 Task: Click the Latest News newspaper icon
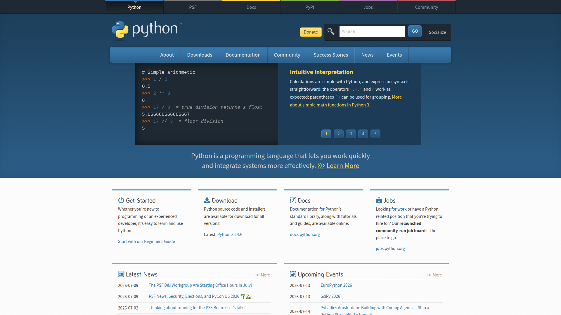click(x=121, y=274)
